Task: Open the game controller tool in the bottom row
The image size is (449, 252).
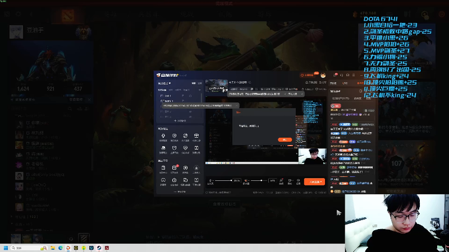Action: point(163,180)
